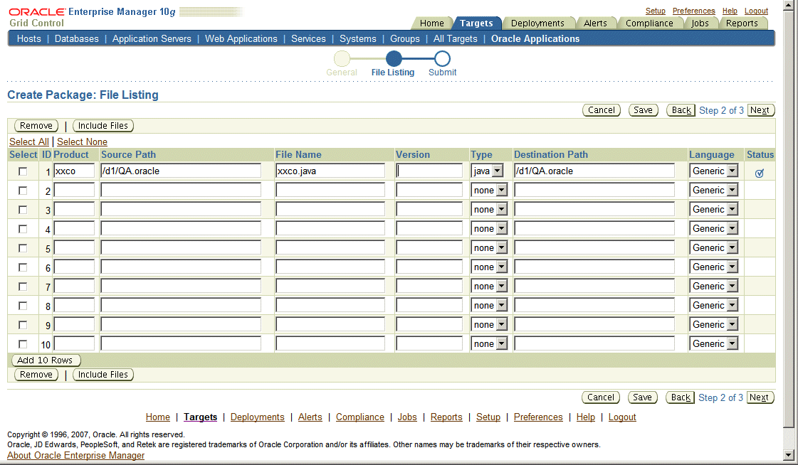Open the All Targets subtab
798x465 pixels.
click(x=456, y=38)
